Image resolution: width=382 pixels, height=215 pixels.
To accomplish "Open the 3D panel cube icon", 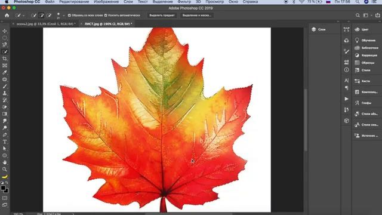I will [346, 121].
